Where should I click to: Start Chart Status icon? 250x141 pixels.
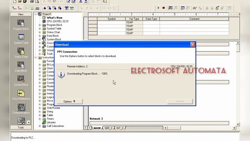[182, 8]
